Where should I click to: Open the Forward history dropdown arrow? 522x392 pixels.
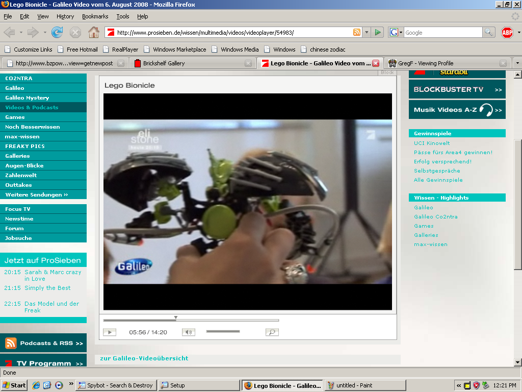(45, 32)
